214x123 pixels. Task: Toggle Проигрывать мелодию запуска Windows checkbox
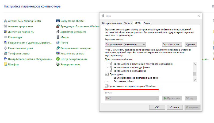(106, 86)
